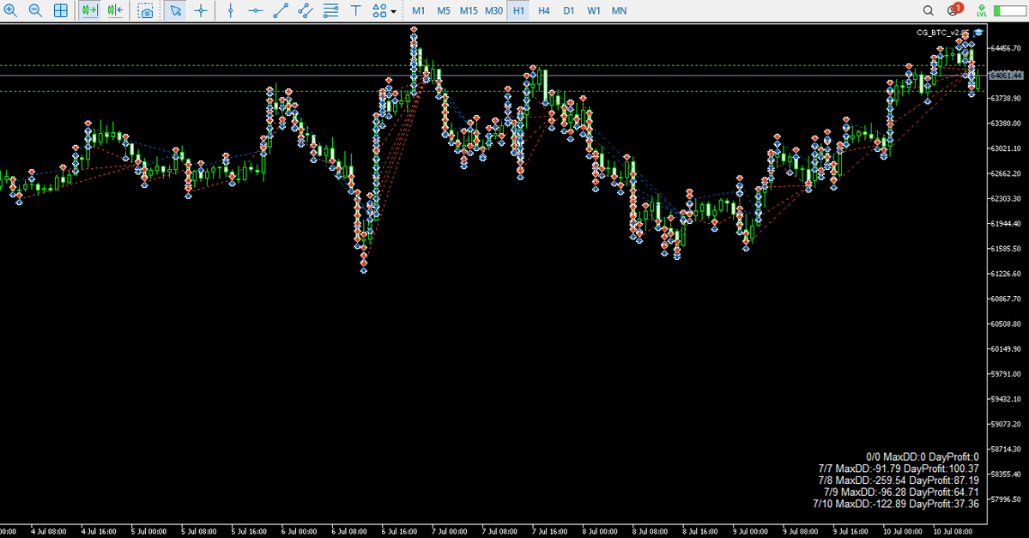Toggle chart shift from right border
This screenshot has width=1029, height=538.
pos(116,10)
